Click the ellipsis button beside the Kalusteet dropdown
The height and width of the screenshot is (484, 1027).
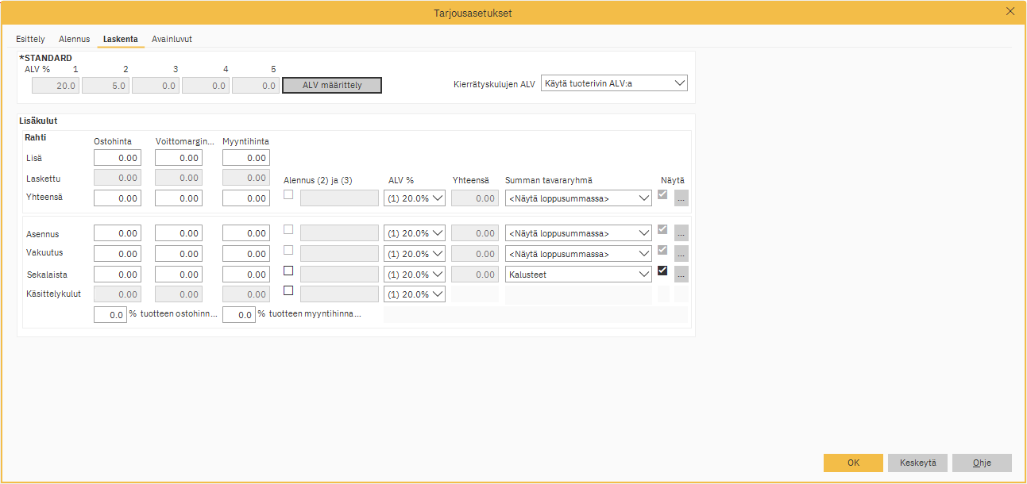coord(681,274)
